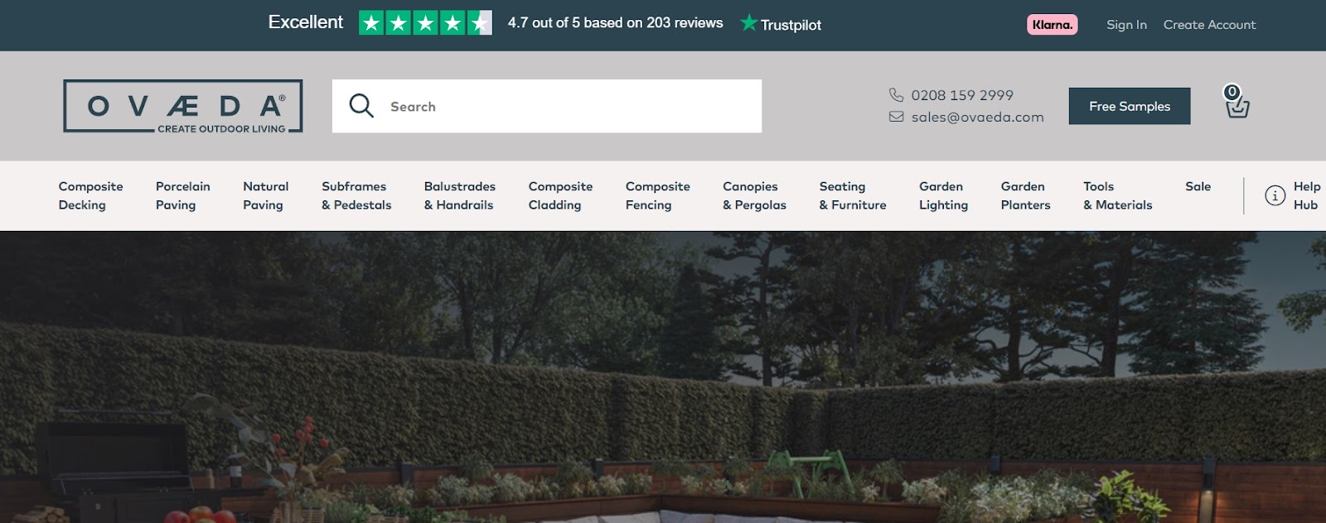Viewport: 1326px width, 523px height.
Task: Open the Sign In link
Action: tap(1126, 25)
